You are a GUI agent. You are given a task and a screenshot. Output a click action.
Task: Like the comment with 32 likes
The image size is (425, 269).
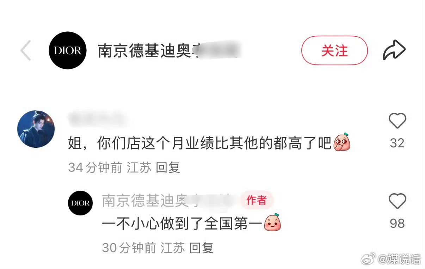(397, 121)
